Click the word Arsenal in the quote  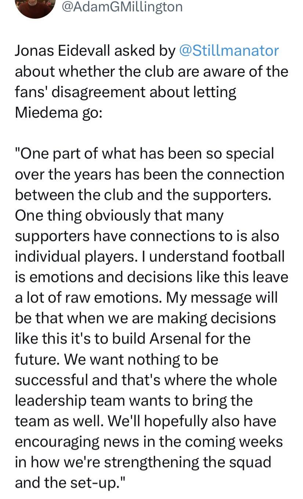tap(175, 339)
